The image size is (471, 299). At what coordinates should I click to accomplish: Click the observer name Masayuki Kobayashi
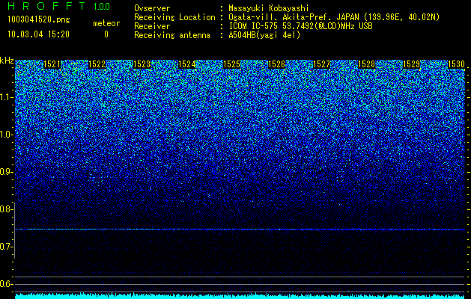pyautogui.click(x=269, y=8)
